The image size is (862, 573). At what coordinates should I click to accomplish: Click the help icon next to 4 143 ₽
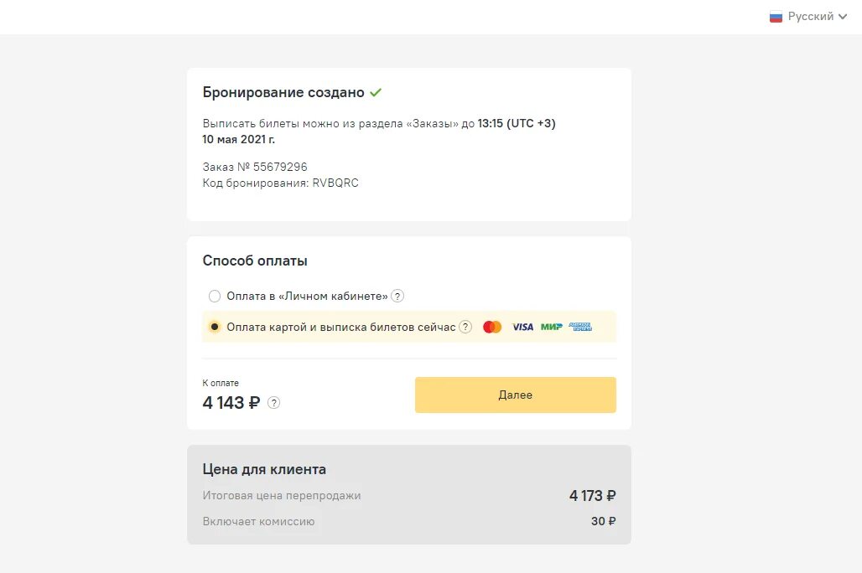[x=273, y=403]
